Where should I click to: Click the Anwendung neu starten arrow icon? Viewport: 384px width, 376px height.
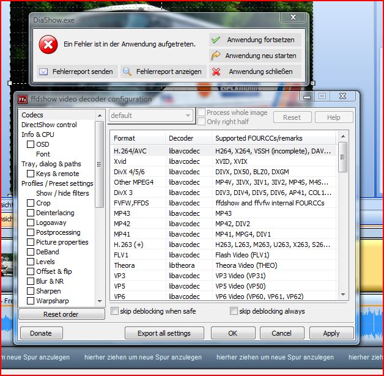pos(215,56)
